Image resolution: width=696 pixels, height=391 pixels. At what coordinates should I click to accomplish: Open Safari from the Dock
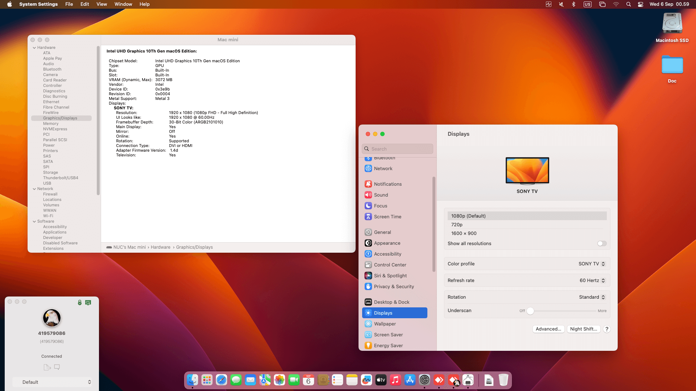click(x=221, y=380)
